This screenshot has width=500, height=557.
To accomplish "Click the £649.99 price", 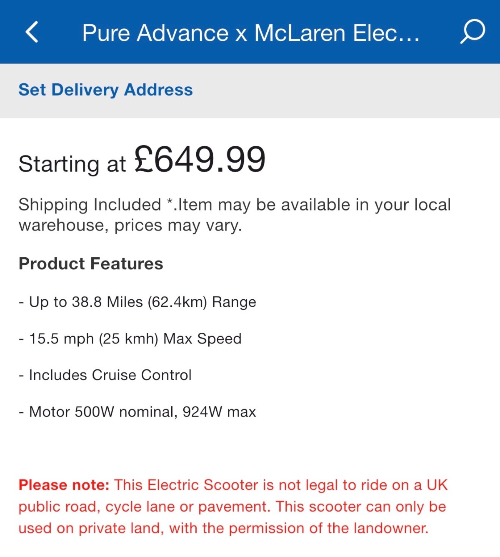I will 200,160.
